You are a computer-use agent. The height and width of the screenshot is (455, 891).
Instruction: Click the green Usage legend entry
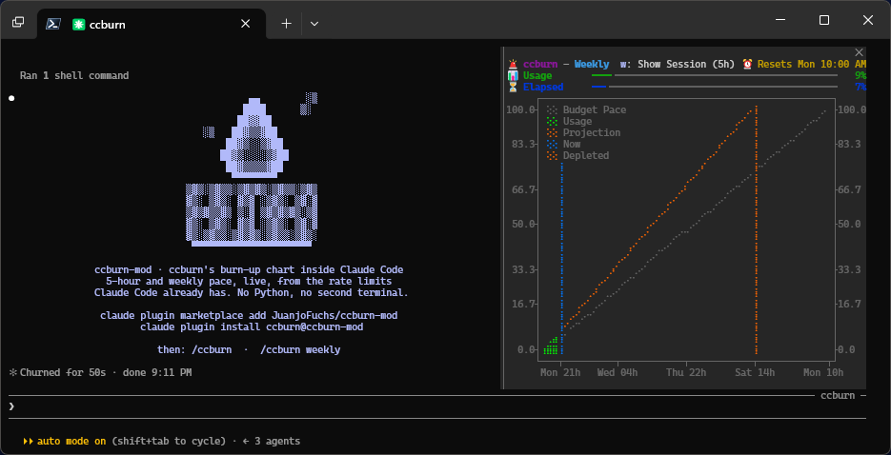[x=569, y=121]
